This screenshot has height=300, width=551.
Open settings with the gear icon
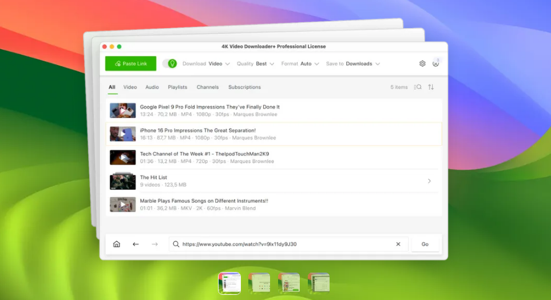[422, 63]
